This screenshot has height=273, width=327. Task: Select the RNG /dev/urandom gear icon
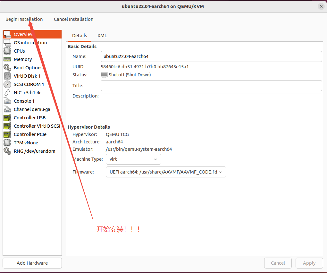(7, 151)
